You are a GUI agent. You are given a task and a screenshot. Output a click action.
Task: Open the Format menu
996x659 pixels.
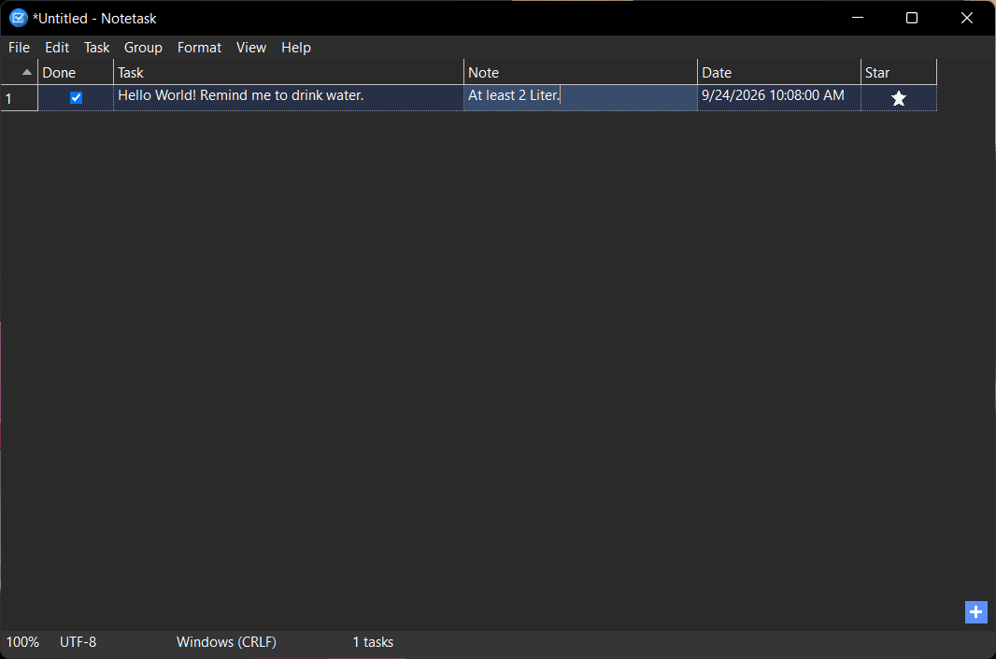point(199,48)
